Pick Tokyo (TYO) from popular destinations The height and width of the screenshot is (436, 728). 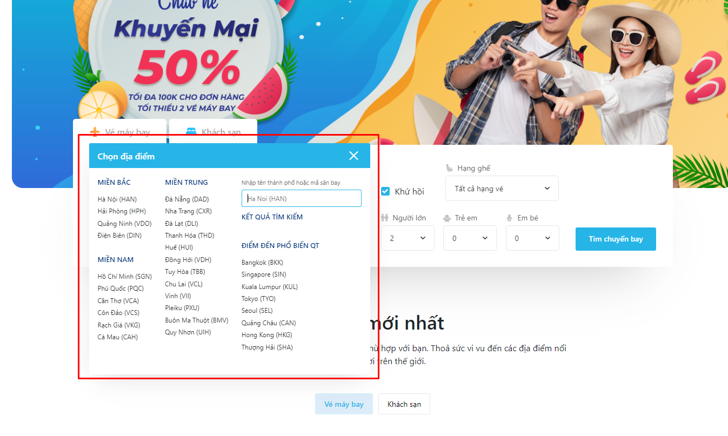coord(258,299)
